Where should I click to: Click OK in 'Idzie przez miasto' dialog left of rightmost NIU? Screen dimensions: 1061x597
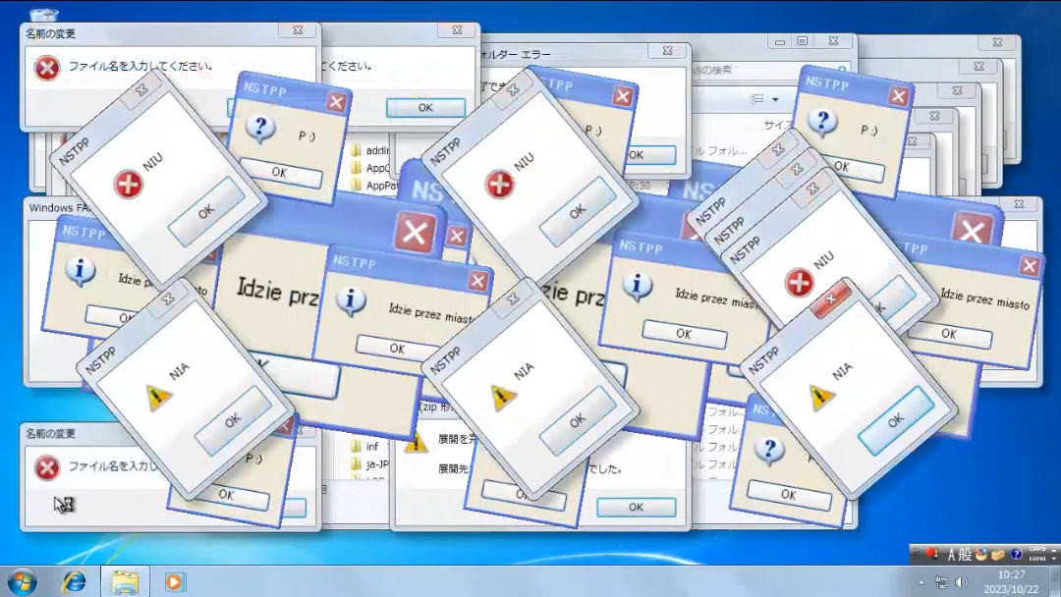click(x=684, y=334)
